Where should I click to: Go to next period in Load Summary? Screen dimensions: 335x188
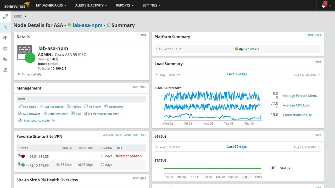pos(319,75)
